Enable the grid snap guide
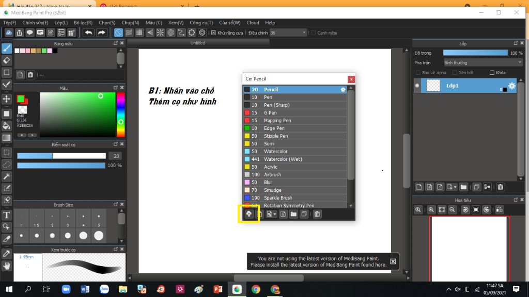 point(139,32)
